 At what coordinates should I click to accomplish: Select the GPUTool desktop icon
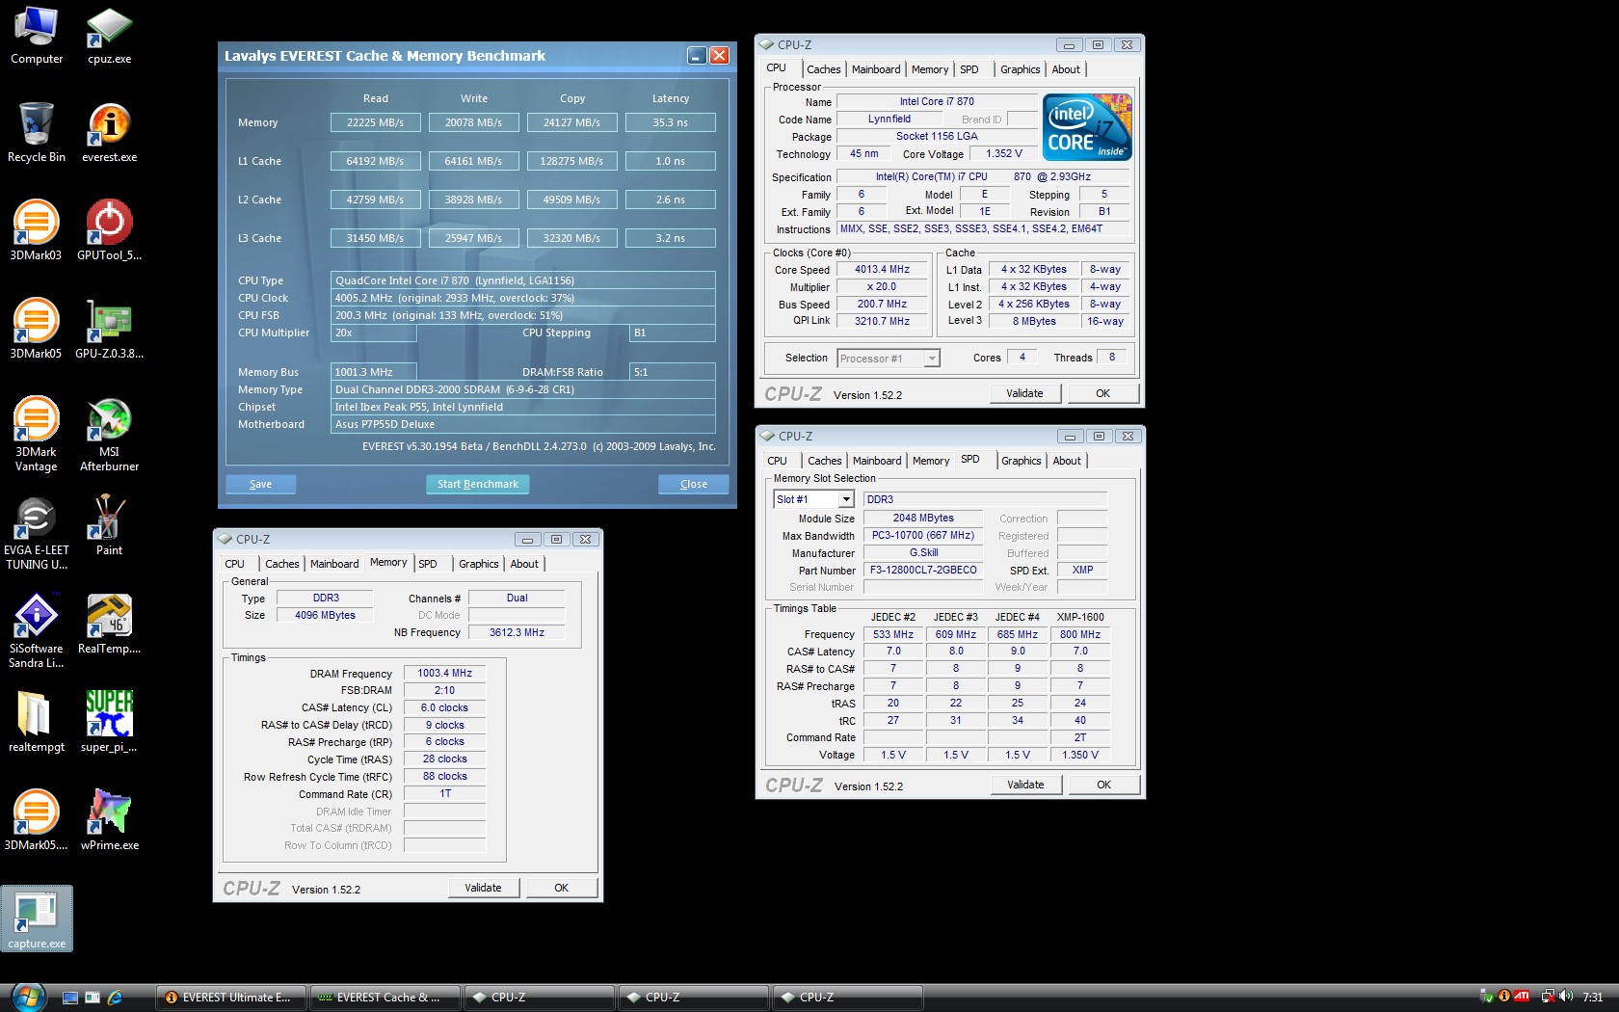coord(110,231)
